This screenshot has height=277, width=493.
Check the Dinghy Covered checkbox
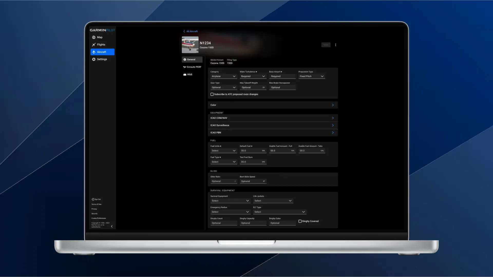[x=300, y=221]
